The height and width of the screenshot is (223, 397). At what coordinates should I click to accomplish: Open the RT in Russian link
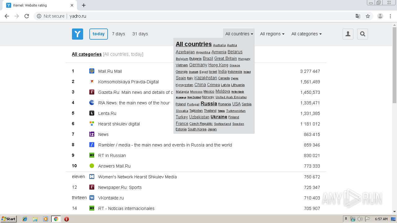click(x=112, y=155)
